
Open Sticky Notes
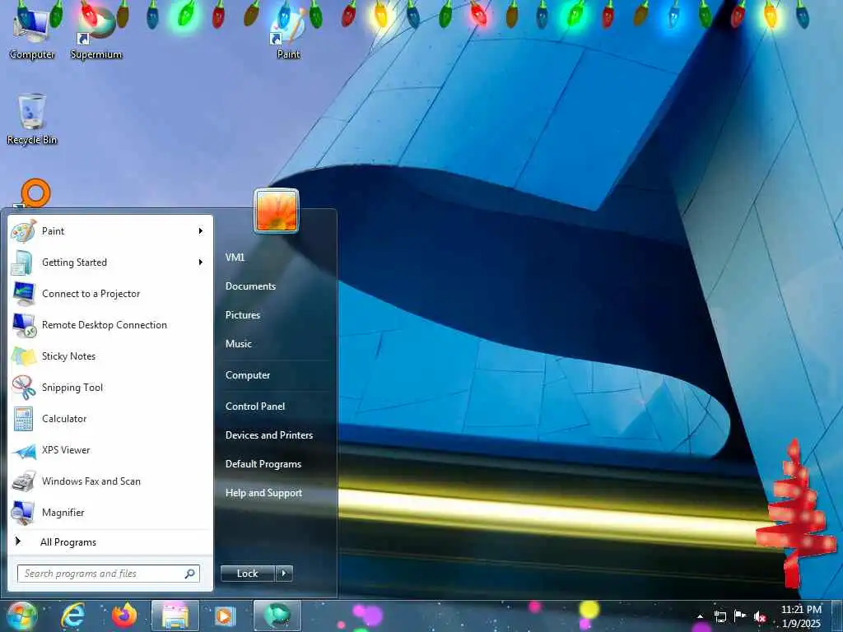[109, 355]
